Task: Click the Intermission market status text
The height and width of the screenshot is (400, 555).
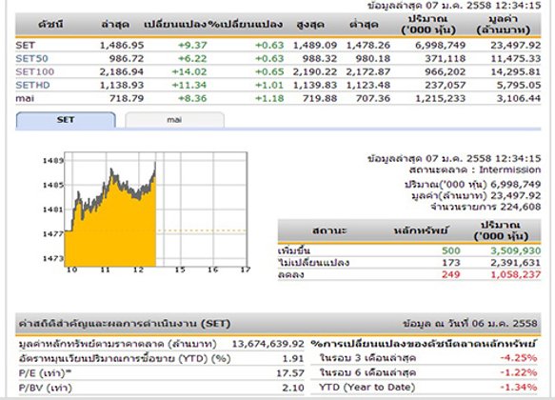Action: tap(510, 170)
